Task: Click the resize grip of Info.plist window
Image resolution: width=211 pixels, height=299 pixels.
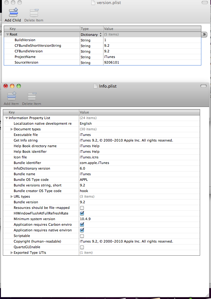Action: (207, 295)
